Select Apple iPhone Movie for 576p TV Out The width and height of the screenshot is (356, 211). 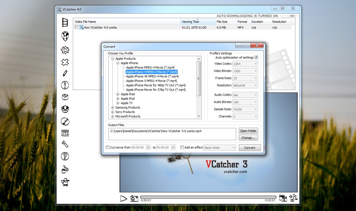pos(156,90)
